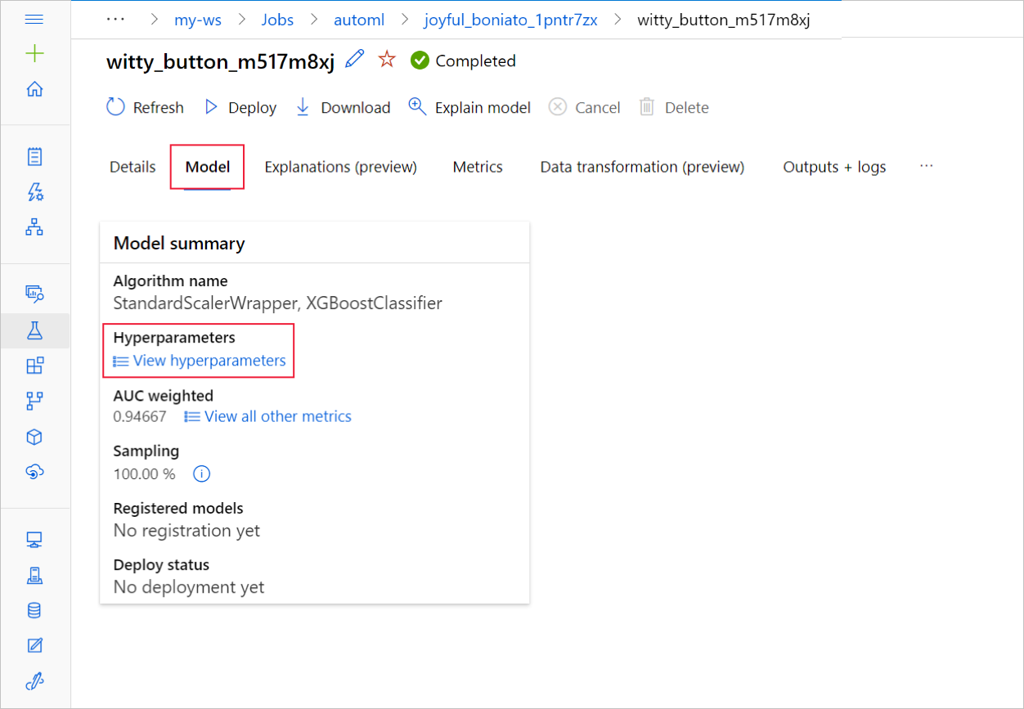Click the Deploy toolbar button
Screen dimensions: 1024x709
pos(240,107)
